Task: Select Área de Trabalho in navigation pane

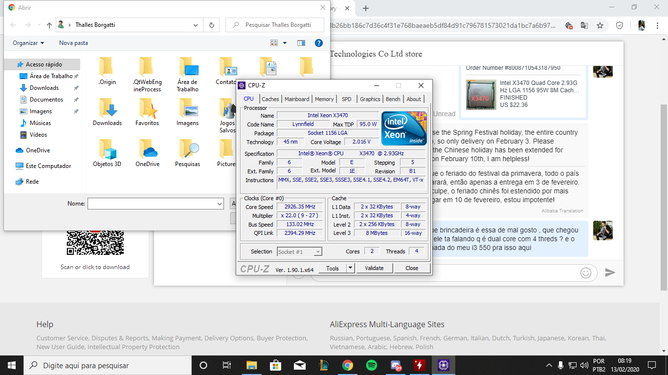Action: point(49,76)
